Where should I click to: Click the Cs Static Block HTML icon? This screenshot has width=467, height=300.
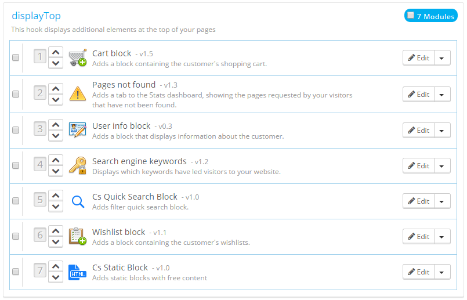tap(77, 272)
